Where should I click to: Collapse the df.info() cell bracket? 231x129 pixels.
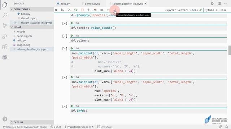click(65, 106)
